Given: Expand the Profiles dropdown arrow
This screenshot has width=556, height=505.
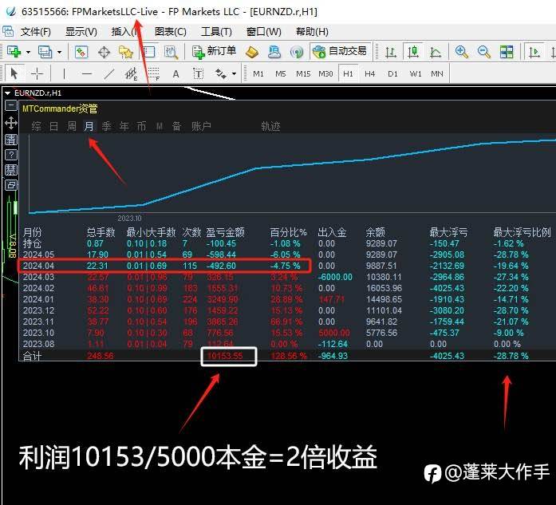Looking at the screenshot, I should click(x=59, y=52).
